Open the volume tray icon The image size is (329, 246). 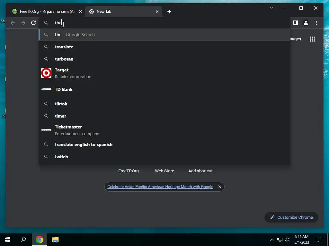[x=287, y=240]
